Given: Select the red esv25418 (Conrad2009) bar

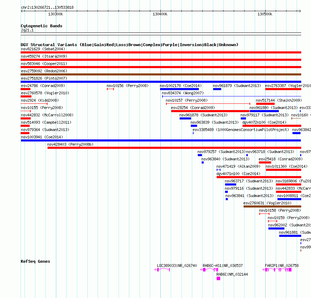Looking at the screenshot, I should pyautogui.click(x=265, y=162).
